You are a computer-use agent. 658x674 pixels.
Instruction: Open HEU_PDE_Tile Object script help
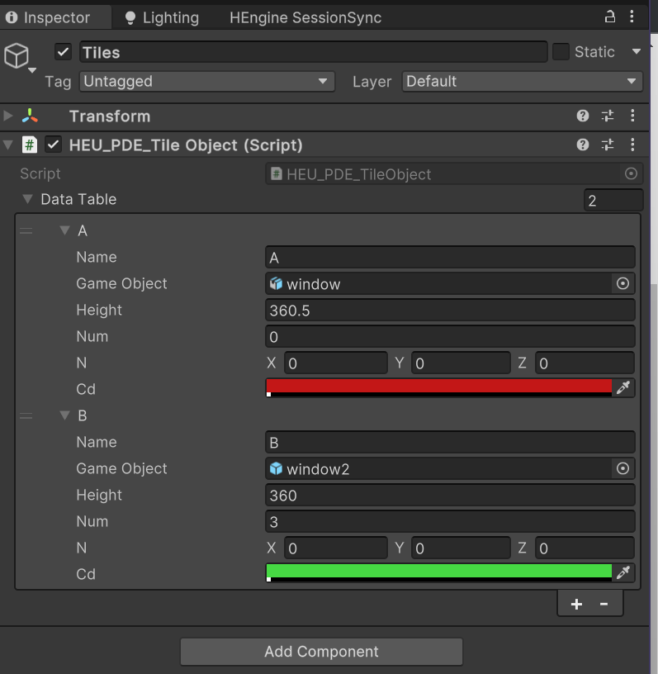582,145
